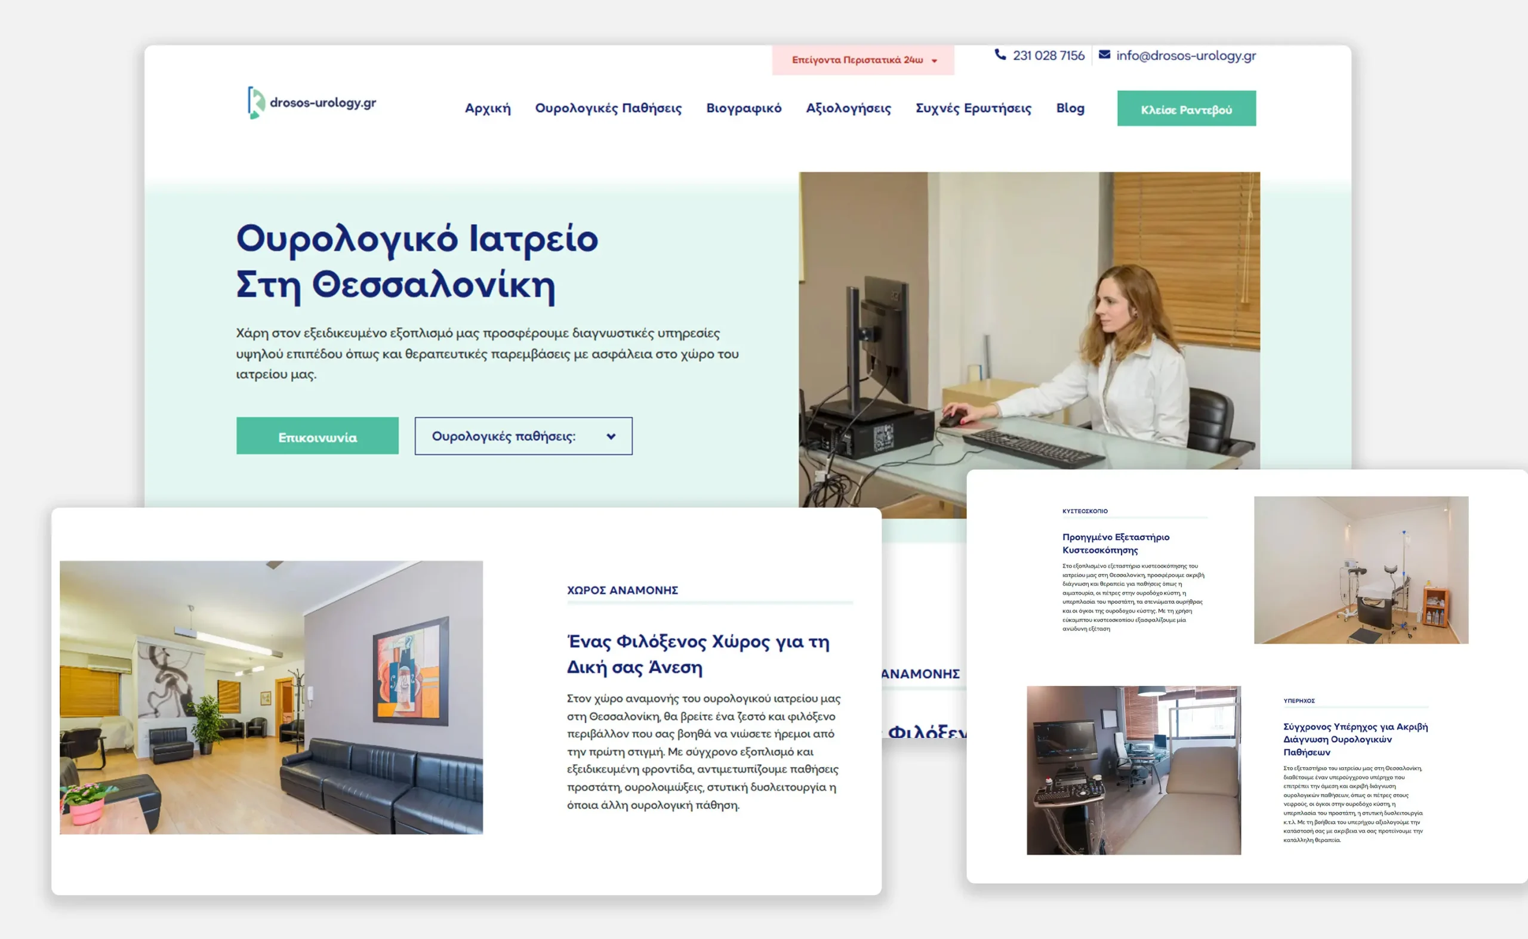Open the waiting room photo

271,697
